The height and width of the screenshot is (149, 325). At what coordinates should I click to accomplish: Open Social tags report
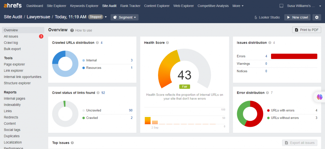[12, 130]
